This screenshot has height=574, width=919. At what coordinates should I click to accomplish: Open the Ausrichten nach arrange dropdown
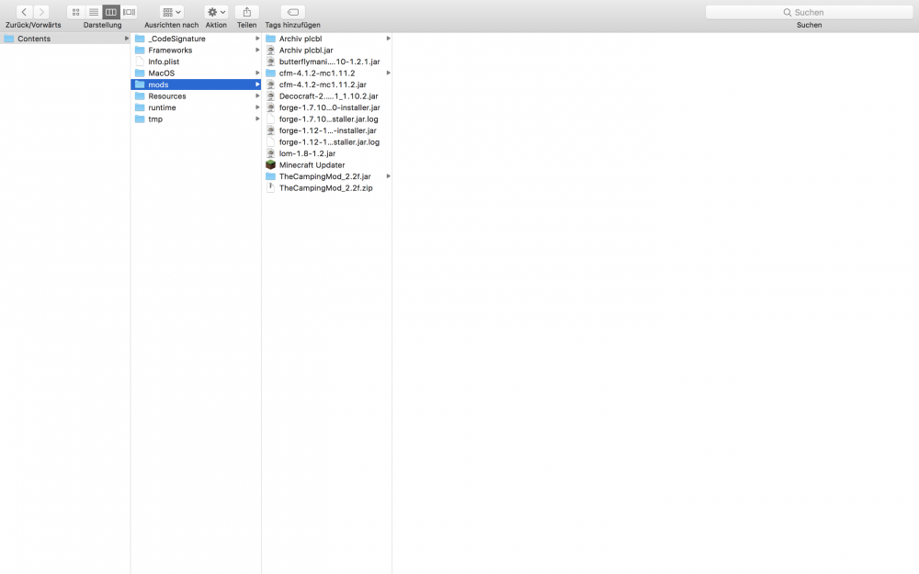[172, 12]
